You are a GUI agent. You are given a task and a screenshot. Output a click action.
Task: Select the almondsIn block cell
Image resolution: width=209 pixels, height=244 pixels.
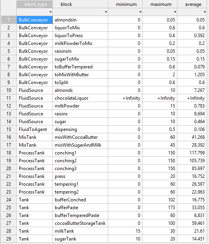(x=80, y=20)
